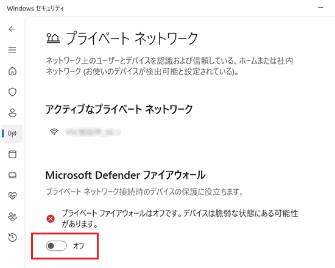Minimize the Windows セキュリティ window

(320, 8)
